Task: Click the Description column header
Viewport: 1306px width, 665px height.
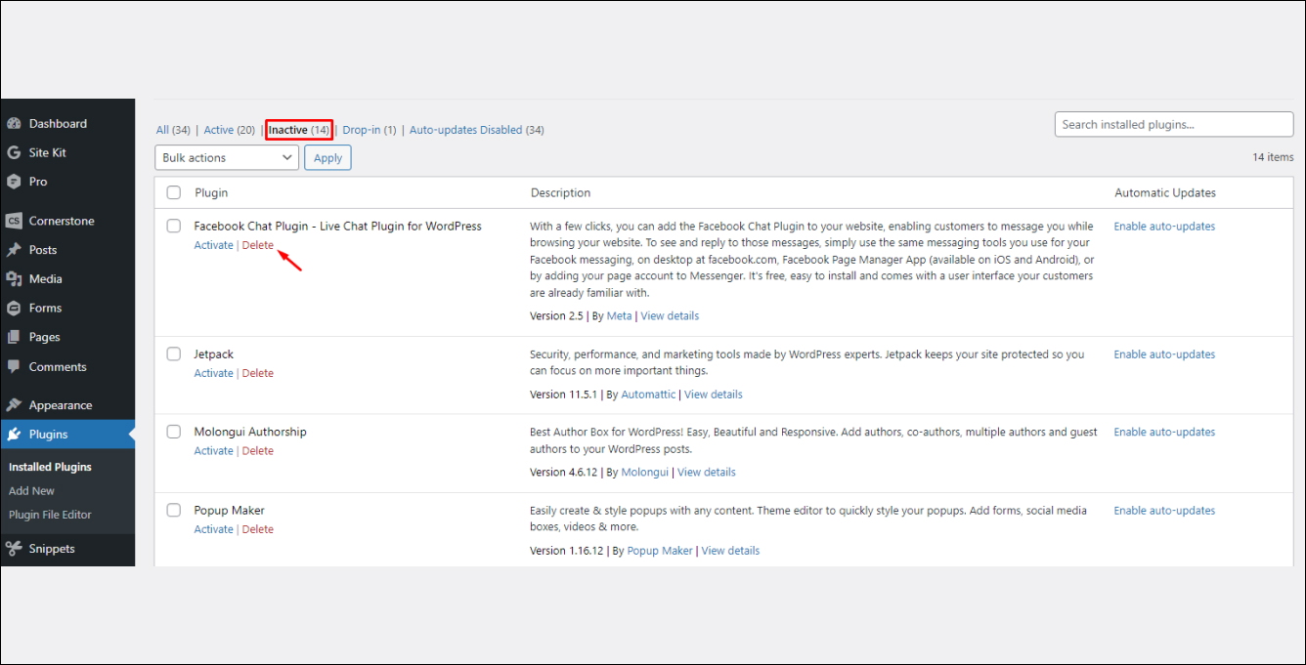Action: click(x=560, y=193)
